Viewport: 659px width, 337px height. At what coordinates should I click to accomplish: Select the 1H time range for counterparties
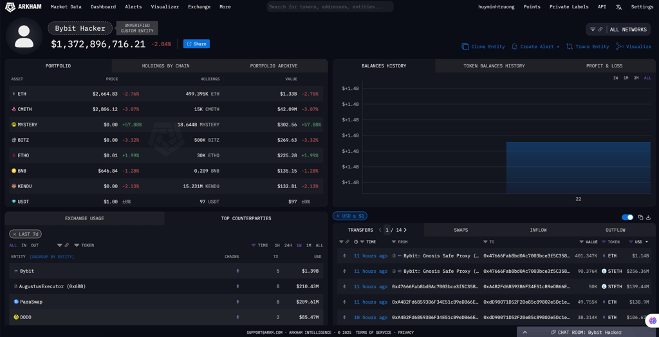click(277, 245)
